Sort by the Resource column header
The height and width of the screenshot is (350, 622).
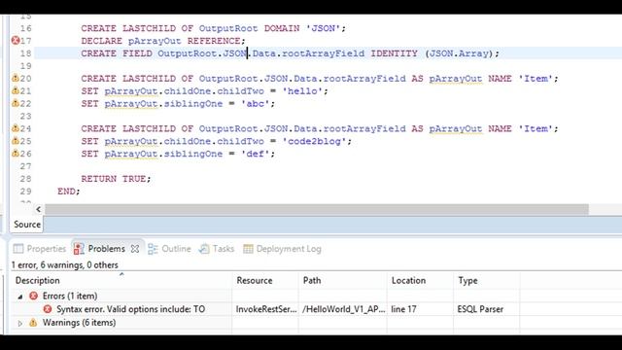tap(265, 280)
